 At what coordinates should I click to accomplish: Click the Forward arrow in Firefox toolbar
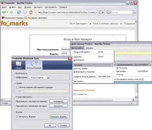(11, 12)
